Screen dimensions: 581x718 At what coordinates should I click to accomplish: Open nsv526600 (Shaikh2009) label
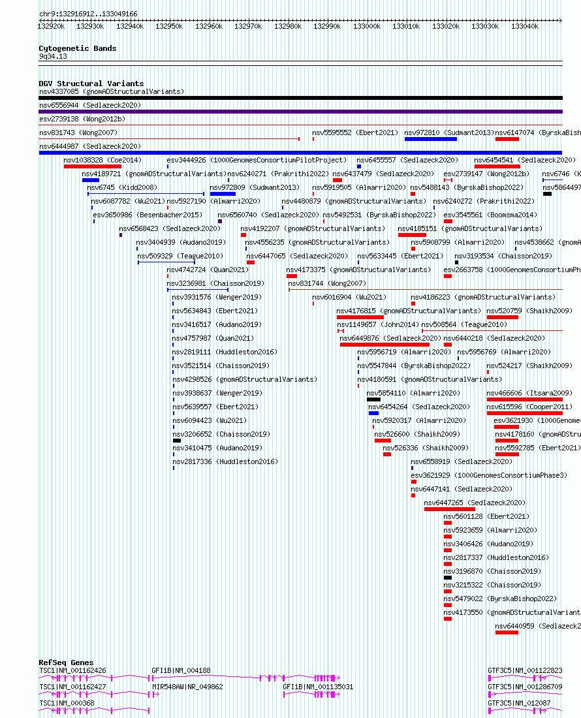pos(418,435)
